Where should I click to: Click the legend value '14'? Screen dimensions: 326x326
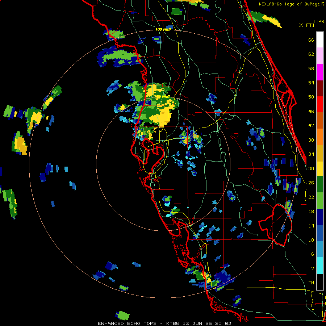click(311, 226)
